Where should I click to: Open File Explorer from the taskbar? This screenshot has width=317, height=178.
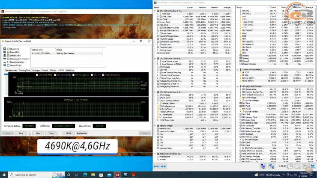point(93,175)
